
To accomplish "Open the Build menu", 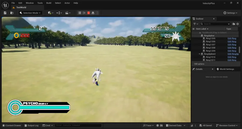I will tap(49, 3).
